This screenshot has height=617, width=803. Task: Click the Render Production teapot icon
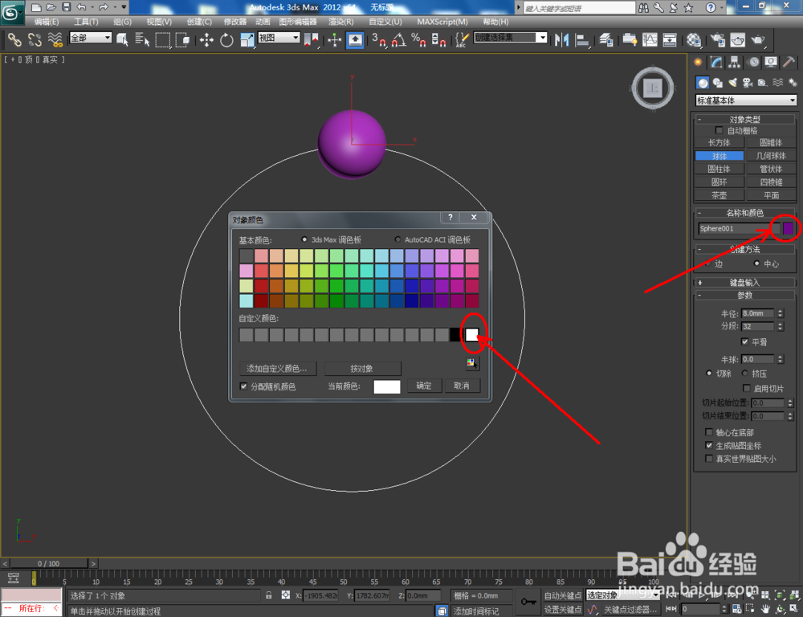click(758, 39)
